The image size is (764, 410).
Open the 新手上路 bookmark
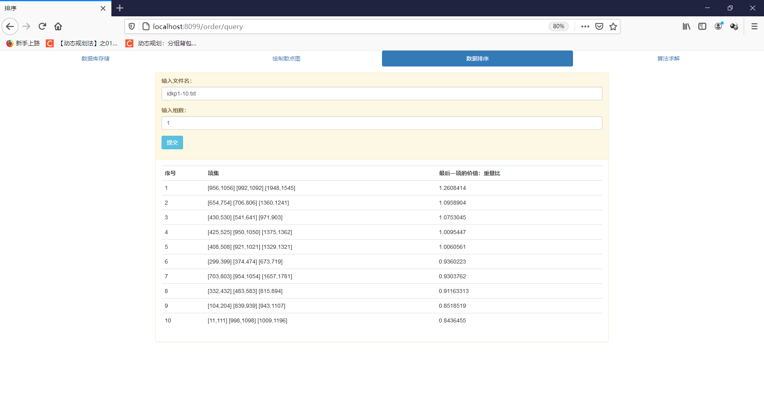tap(23, 43)
